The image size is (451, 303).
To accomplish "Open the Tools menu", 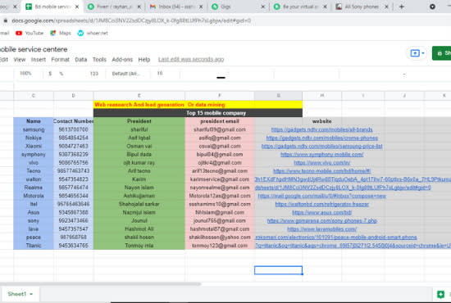I will (x=99, y=60).
